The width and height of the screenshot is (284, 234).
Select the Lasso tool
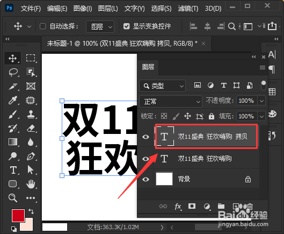point(13,72)
